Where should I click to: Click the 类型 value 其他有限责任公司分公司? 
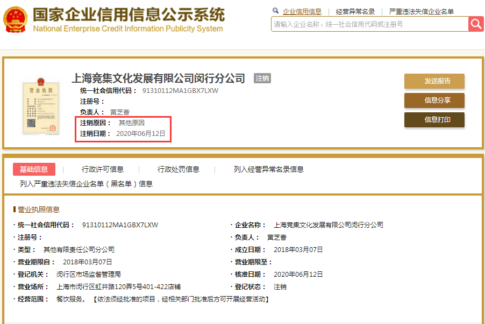click(x=79, y=249)
